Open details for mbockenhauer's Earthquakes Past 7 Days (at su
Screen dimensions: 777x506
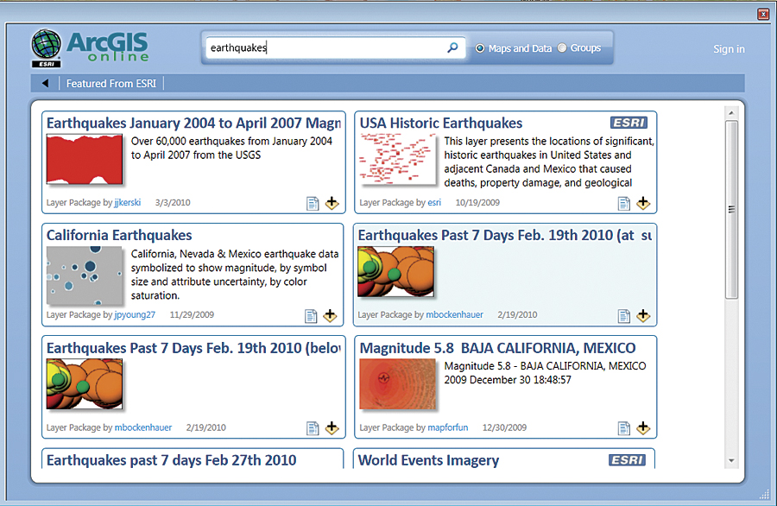coord(624,316)
